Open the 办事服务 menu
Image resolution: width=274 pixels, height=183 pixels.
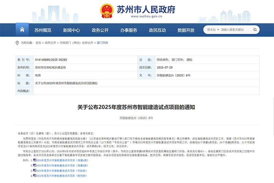point(129,30)
